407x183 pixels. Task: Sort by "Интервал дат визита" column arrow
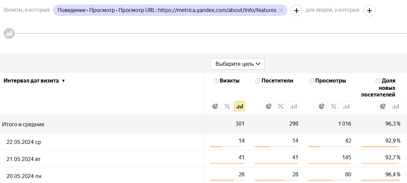(63, 81)
